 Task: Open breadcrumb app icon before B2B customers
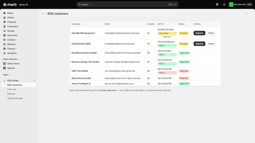43,14
